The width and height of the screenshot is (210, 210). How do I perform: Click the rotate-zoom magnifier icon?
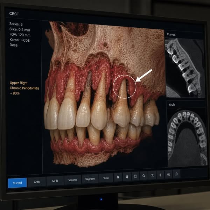coord(144,176)
